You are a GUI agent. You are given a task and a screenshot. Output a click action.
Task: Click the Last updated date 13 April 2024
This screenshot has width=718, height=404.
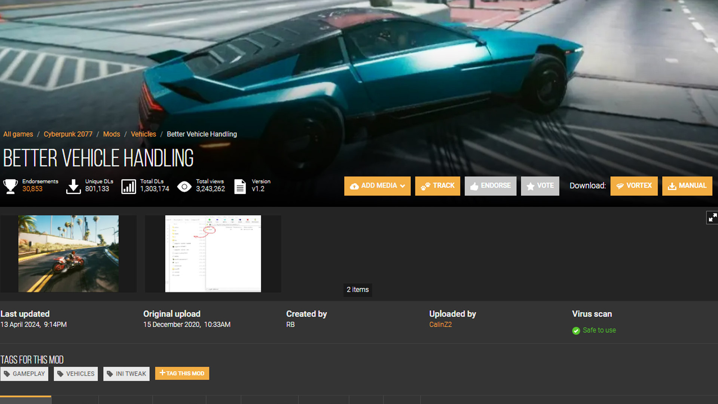click(x=34, y=325)
